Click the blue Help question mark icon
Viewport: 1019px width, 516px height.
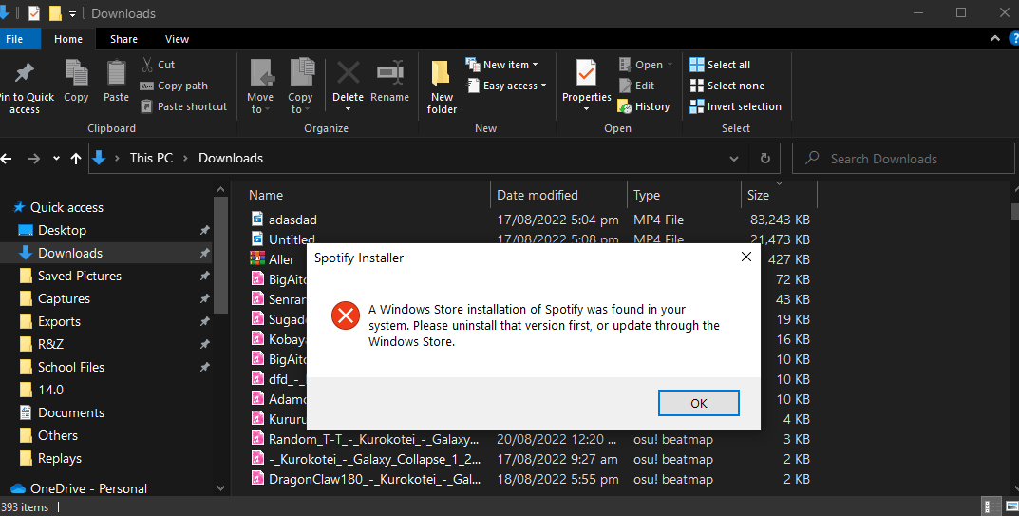click(x=1012, y=39)
